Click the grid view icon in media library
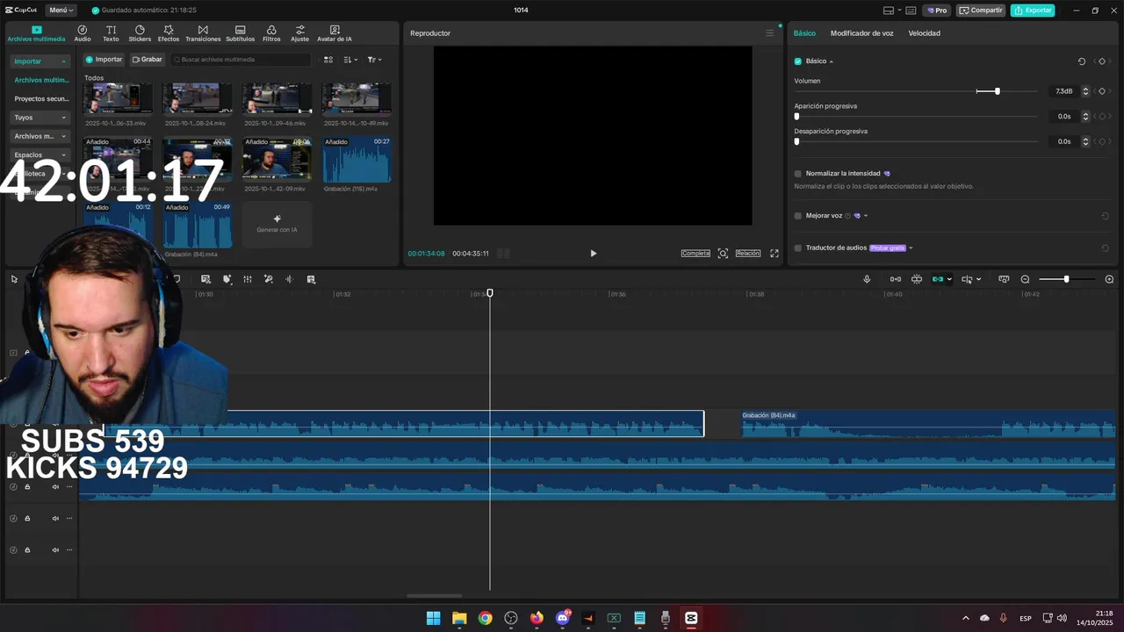 click(x=328, y=60)
